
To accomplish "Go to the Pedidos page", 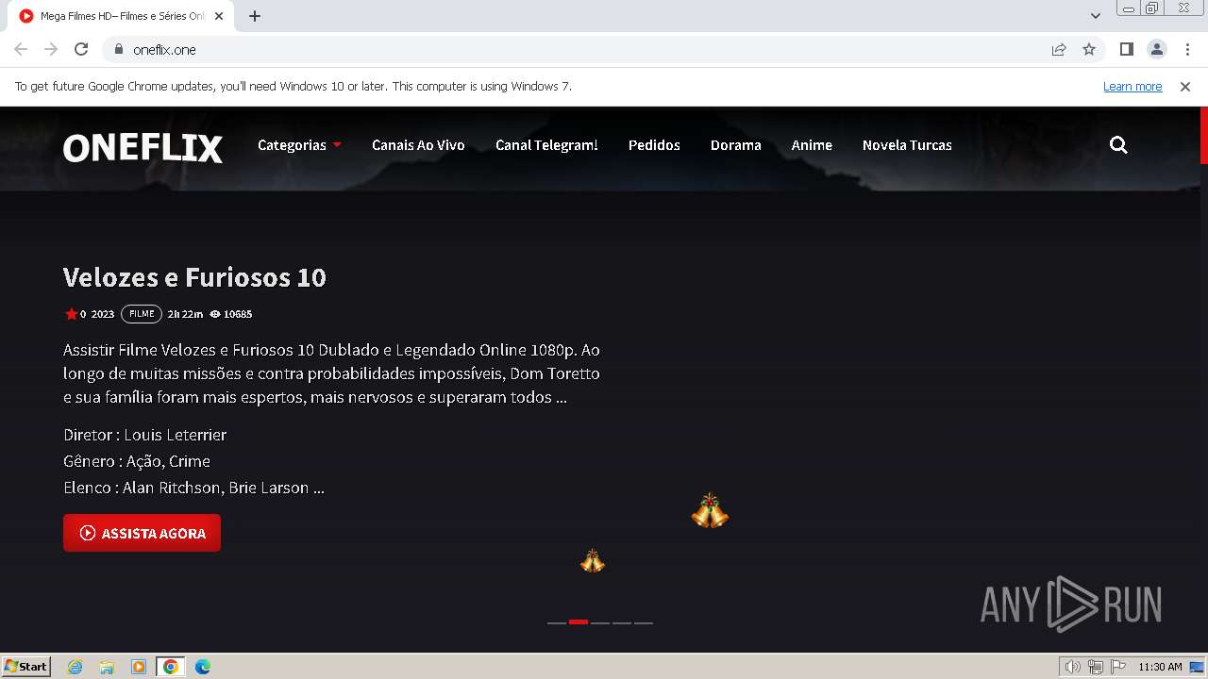I will (x=654, y=145).
